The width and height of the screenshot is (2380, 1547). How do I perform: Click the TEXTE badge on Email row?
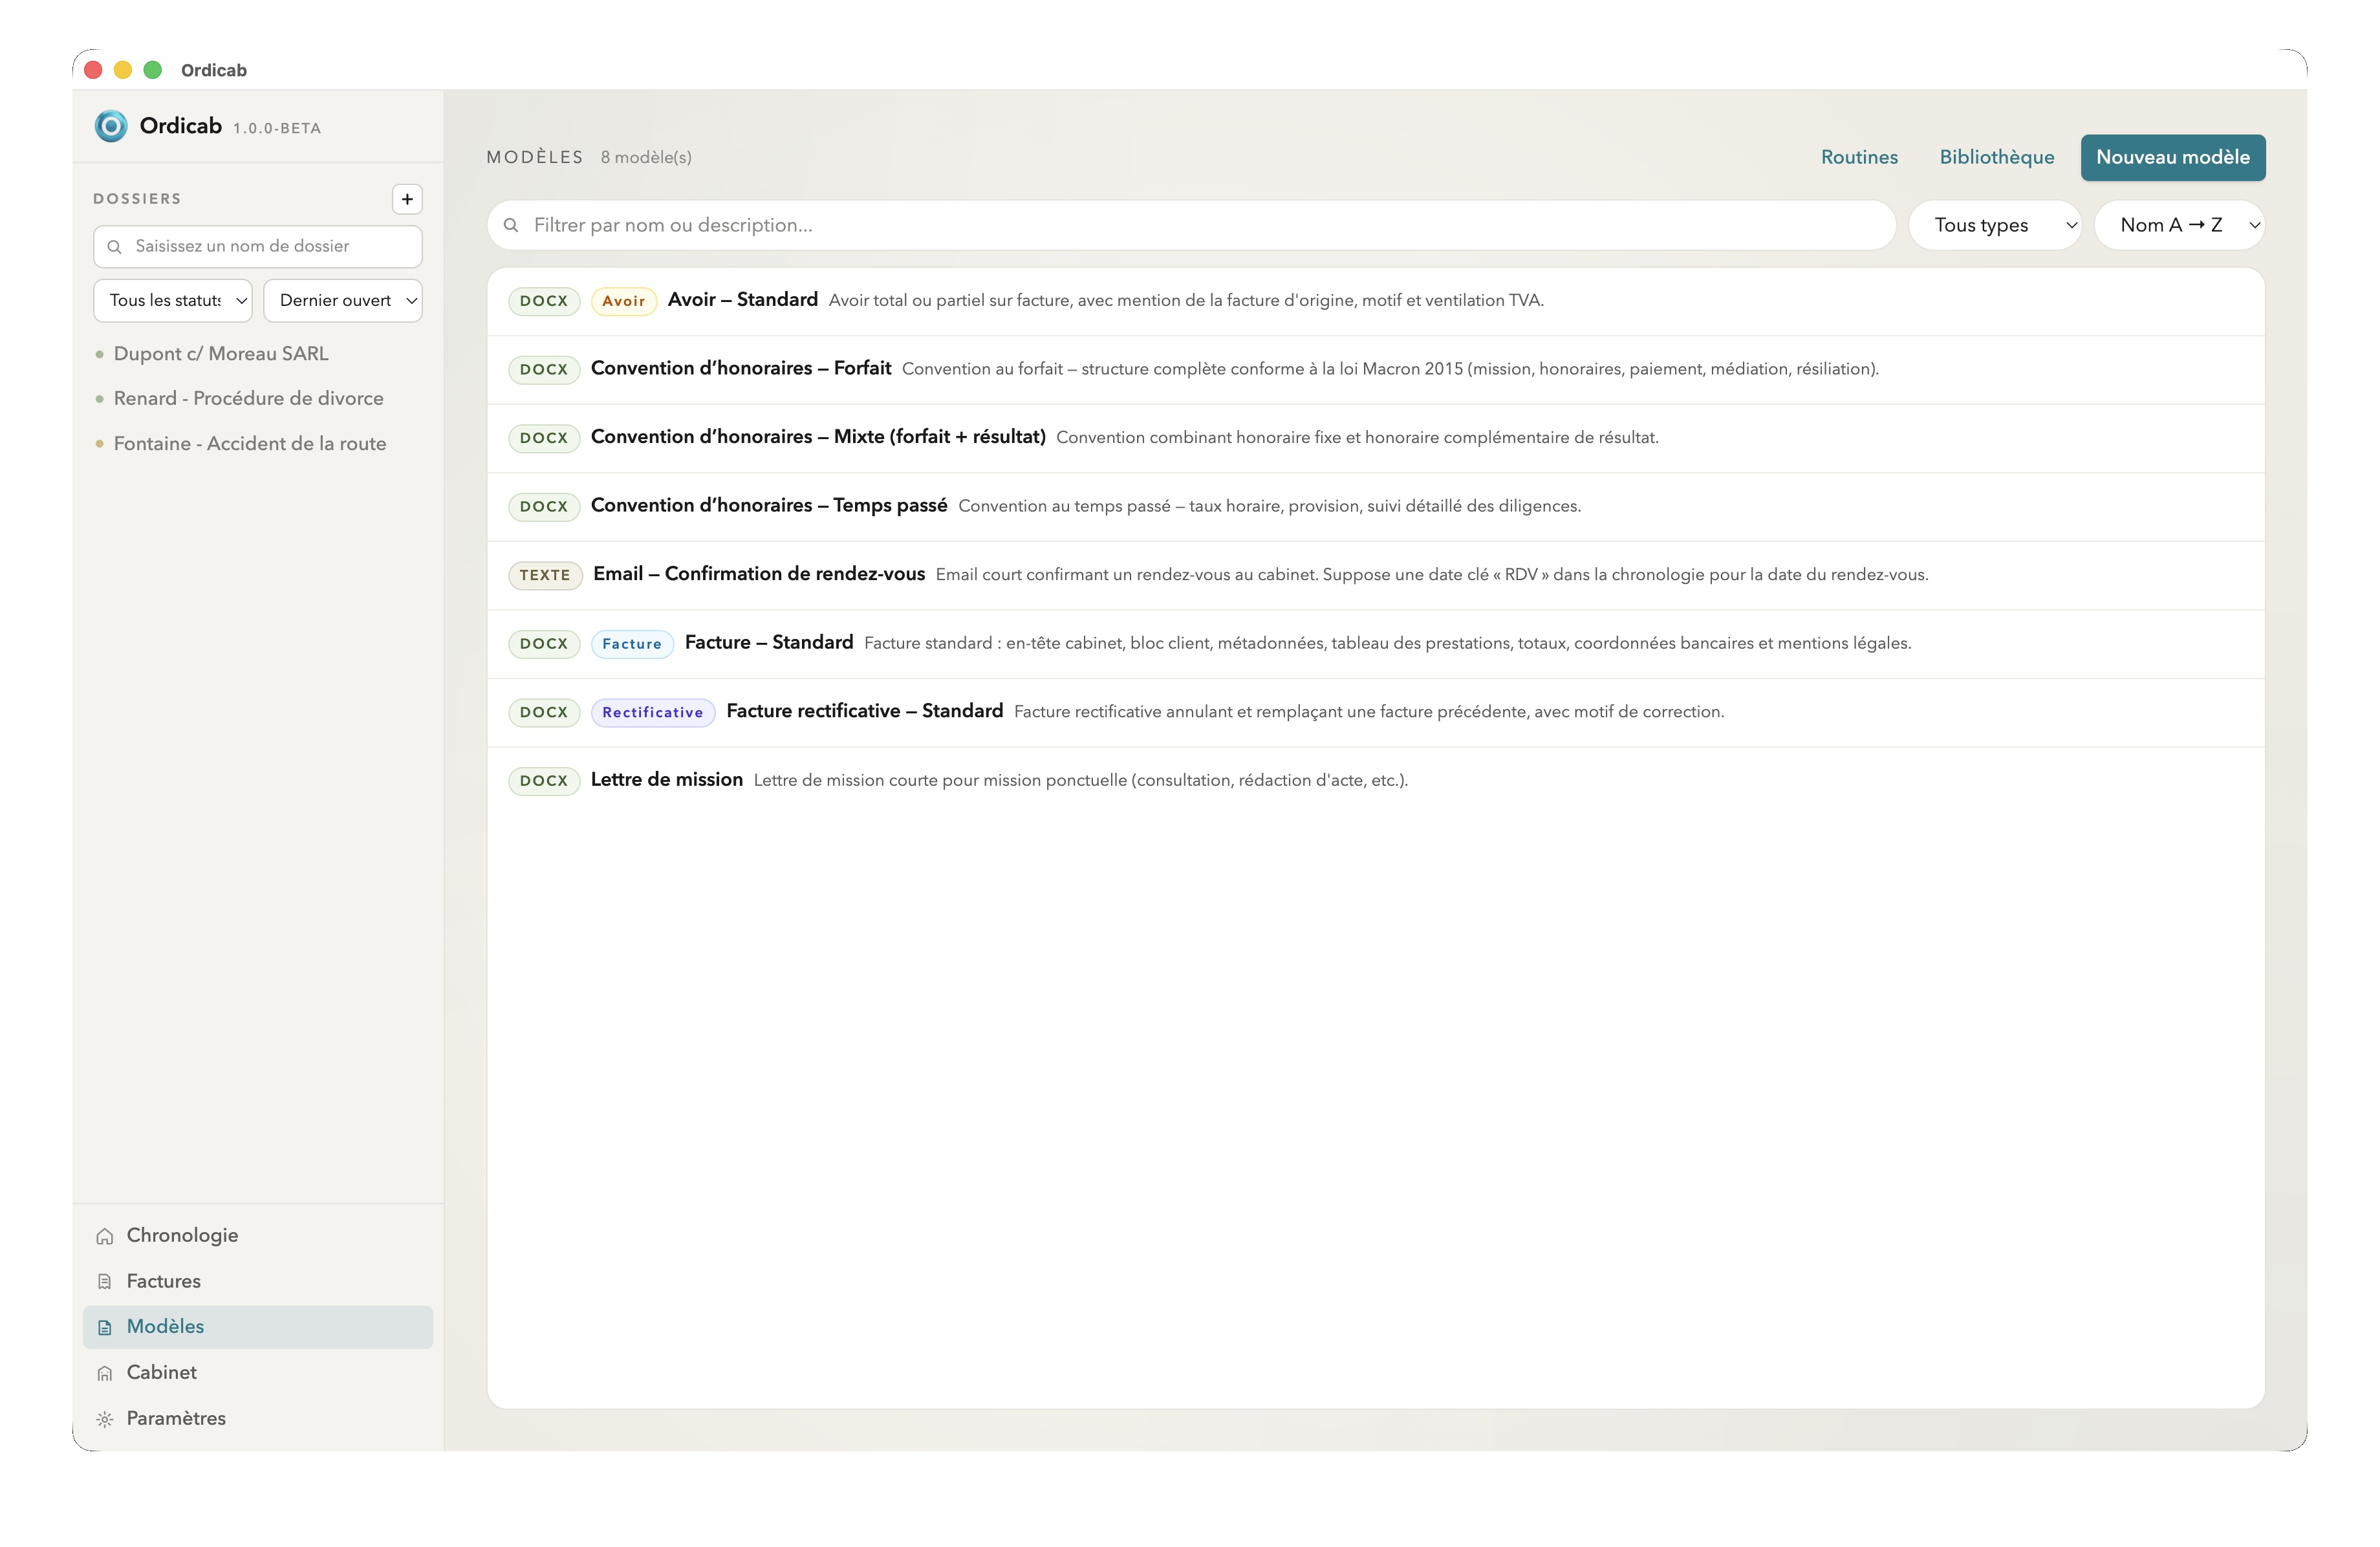pyautogui.click(x=545, y=575)
